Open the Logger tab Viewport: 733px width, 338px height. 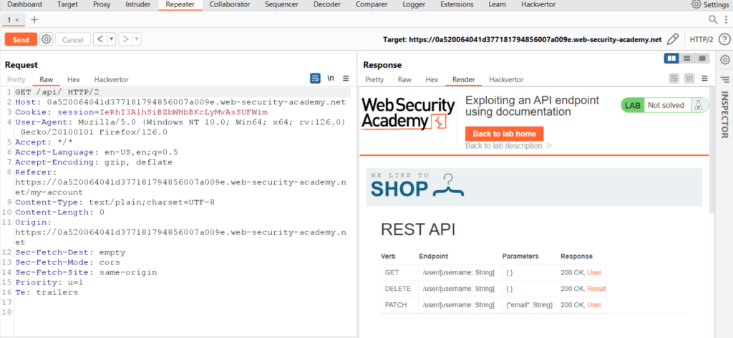415,5
